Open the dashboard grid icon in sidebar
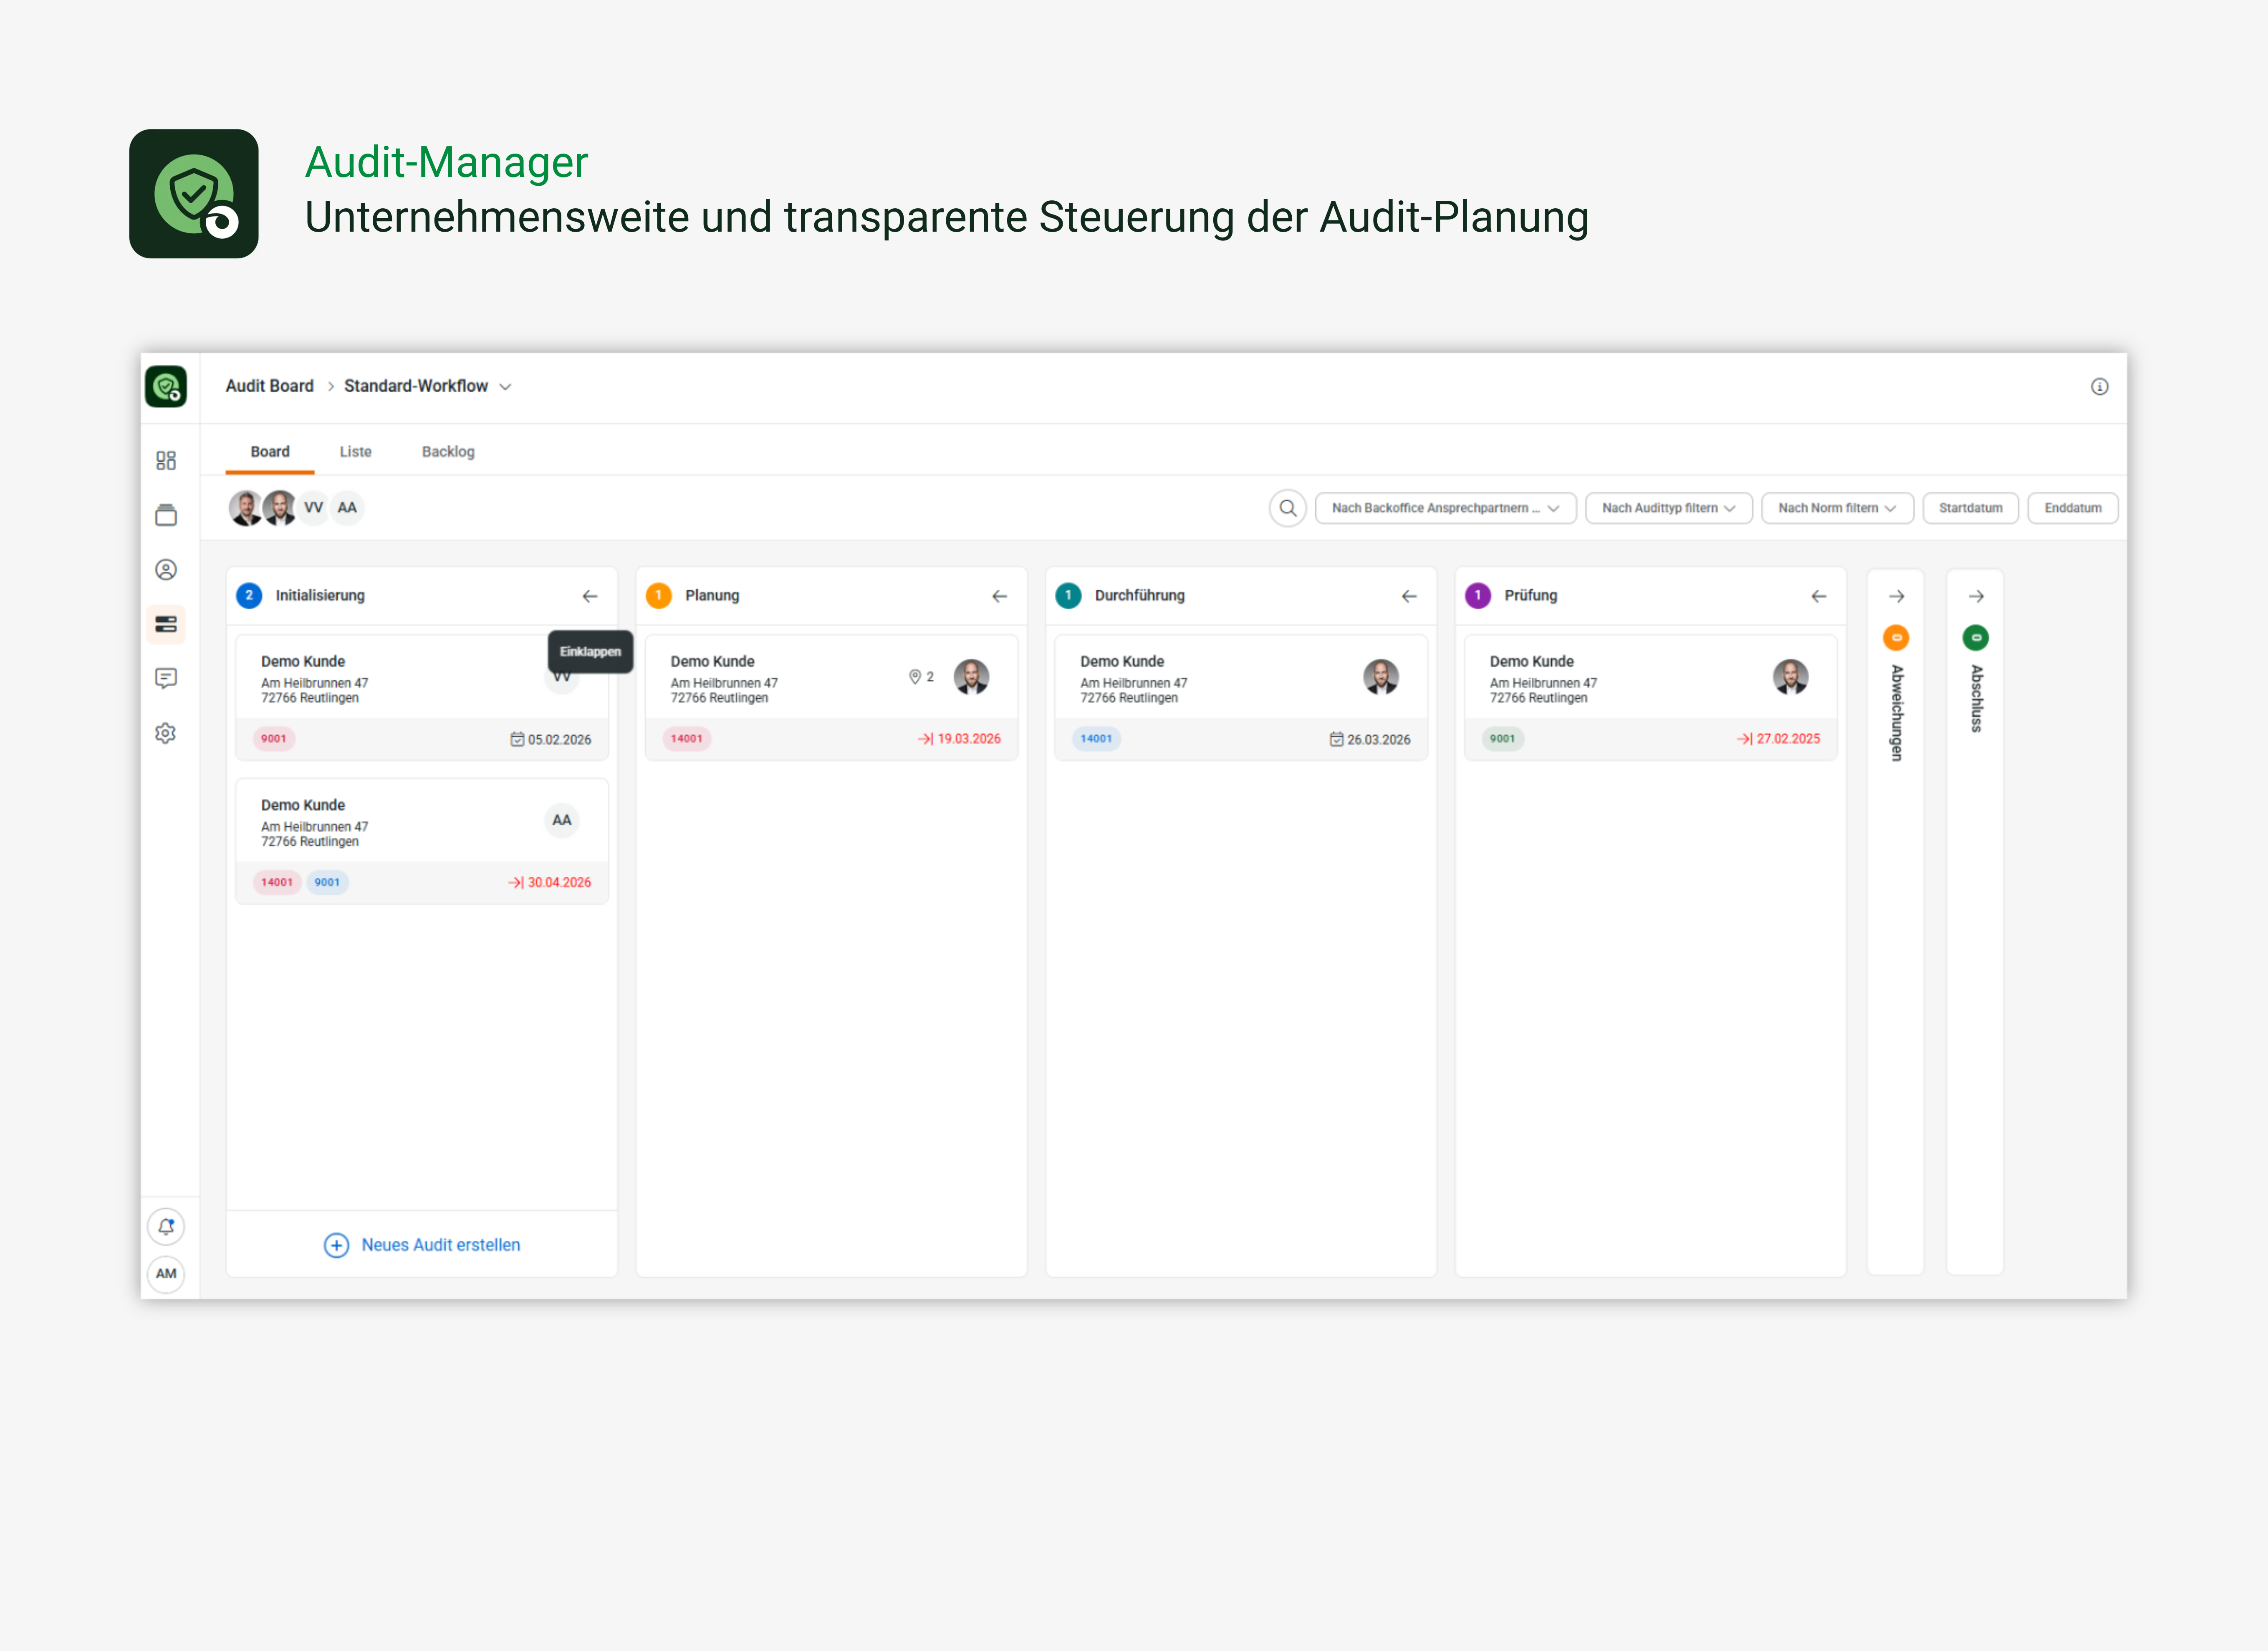2268x1652 pixels. click(166, 460)
